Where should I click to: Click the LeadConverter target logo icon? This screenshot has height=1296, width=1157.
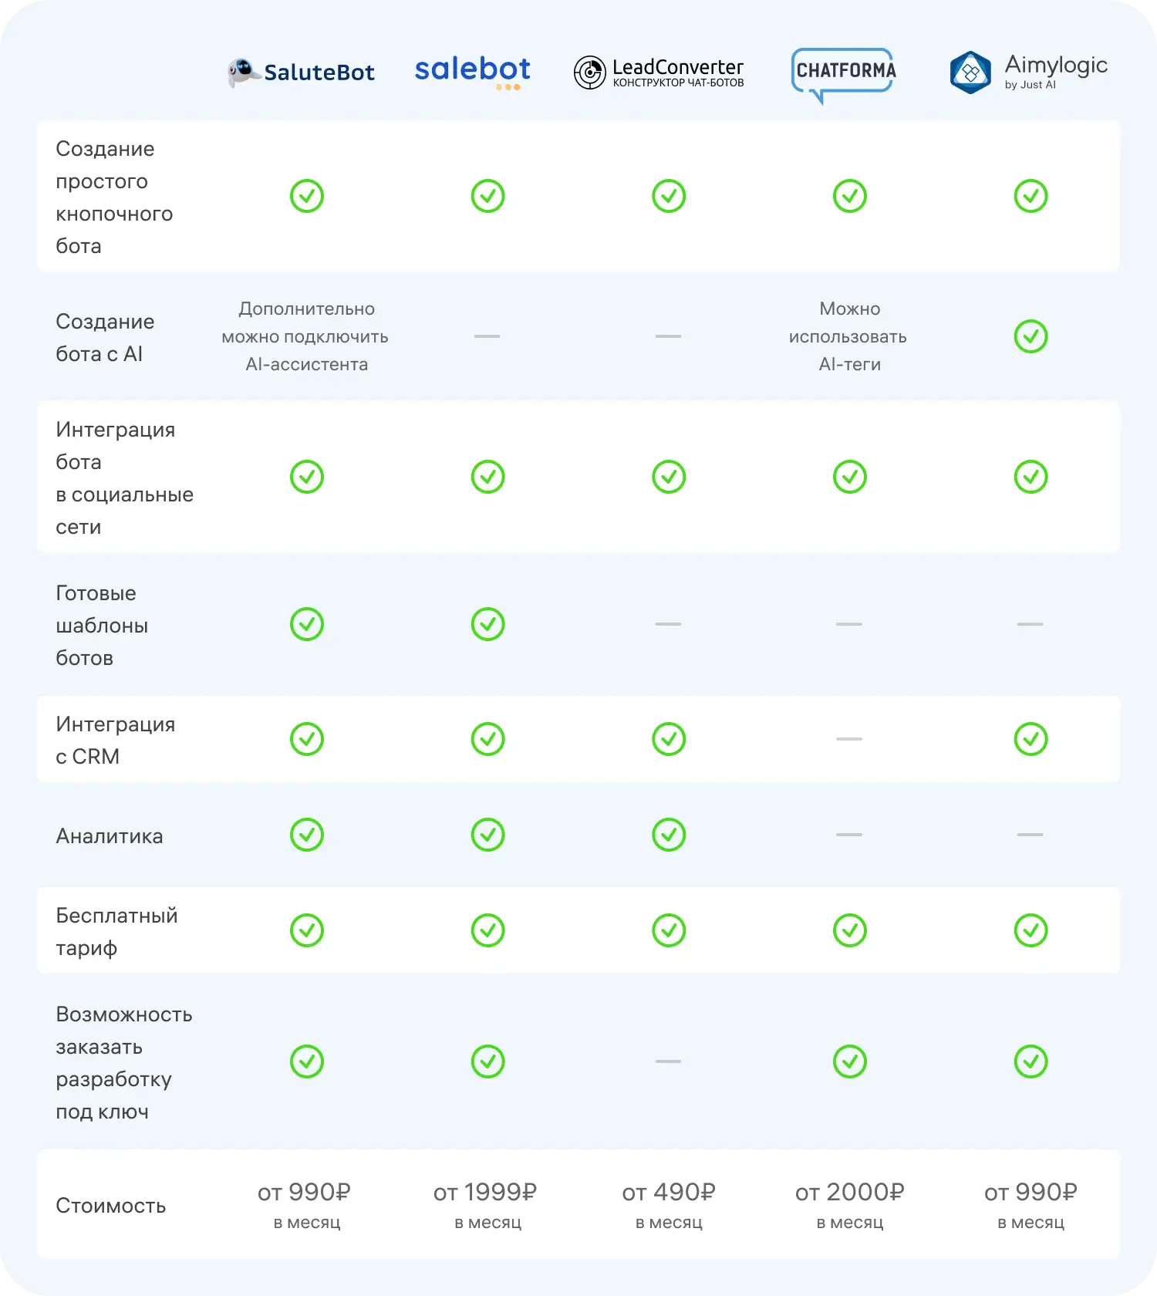pos(590,73)
